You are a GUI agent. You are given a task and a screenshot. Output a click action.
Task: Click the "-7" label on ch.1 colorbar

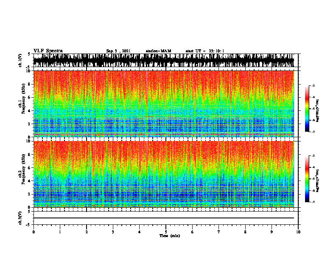click(313, 132)
